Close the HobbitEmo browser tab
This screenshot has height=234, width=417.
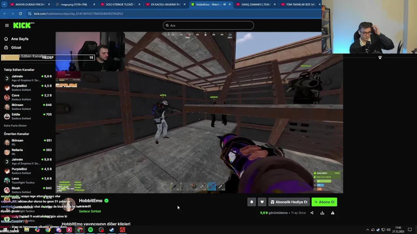pos(230,5)
